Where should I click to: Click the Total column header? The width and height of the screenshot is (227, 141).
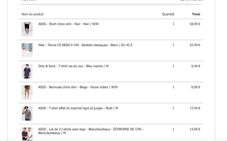[x=196, y=14]
